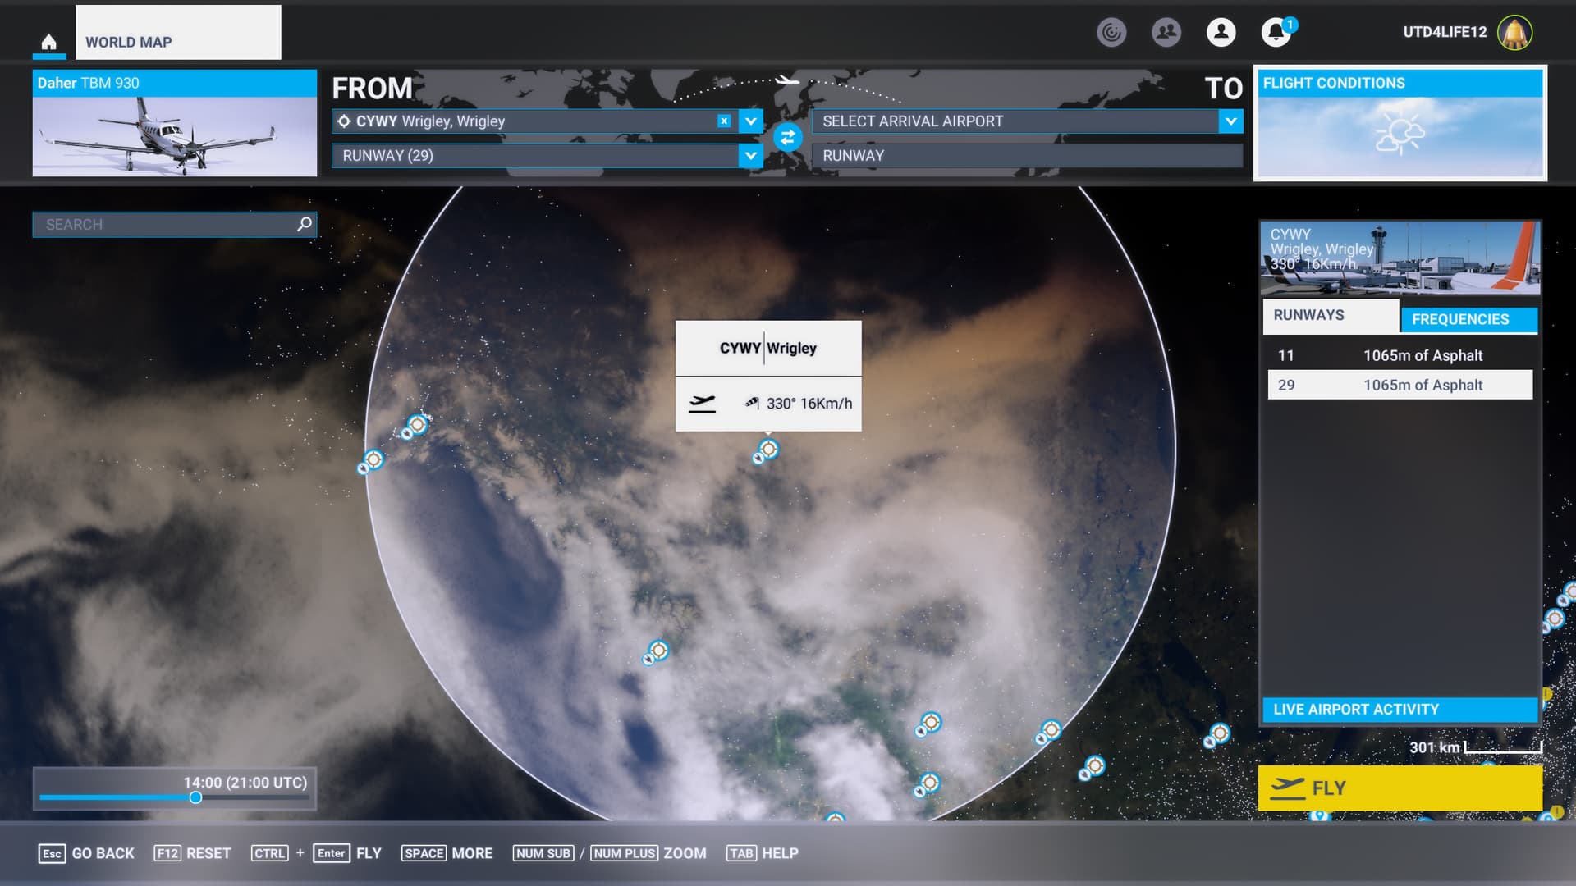Viewport: 1576px width, 886px height.
Task: Expand the departure airport dropdown
Action: point(750,121)
